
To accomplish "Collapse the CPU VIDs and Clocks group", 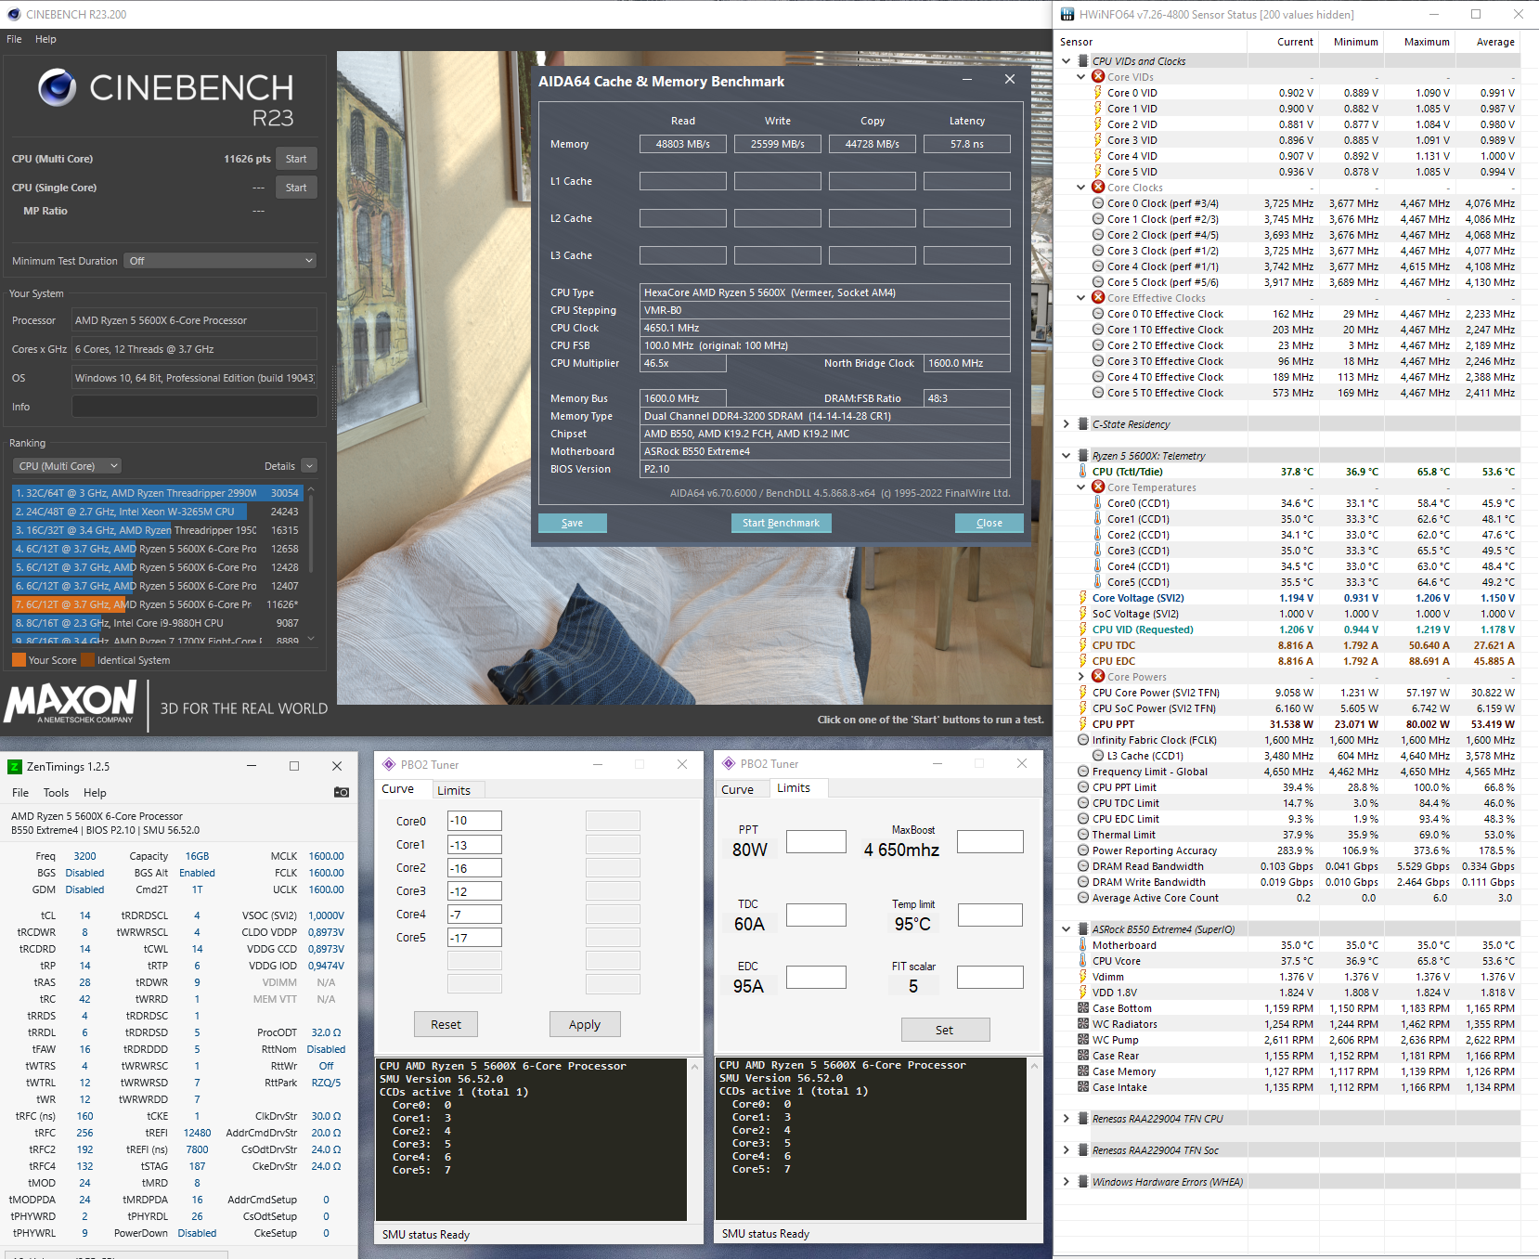I will coord(1067,61).
